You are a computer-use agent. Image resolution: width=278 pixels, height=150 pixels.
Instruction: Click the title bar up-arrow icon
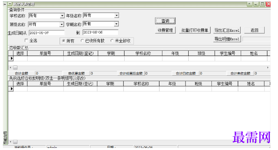(250, 4)
